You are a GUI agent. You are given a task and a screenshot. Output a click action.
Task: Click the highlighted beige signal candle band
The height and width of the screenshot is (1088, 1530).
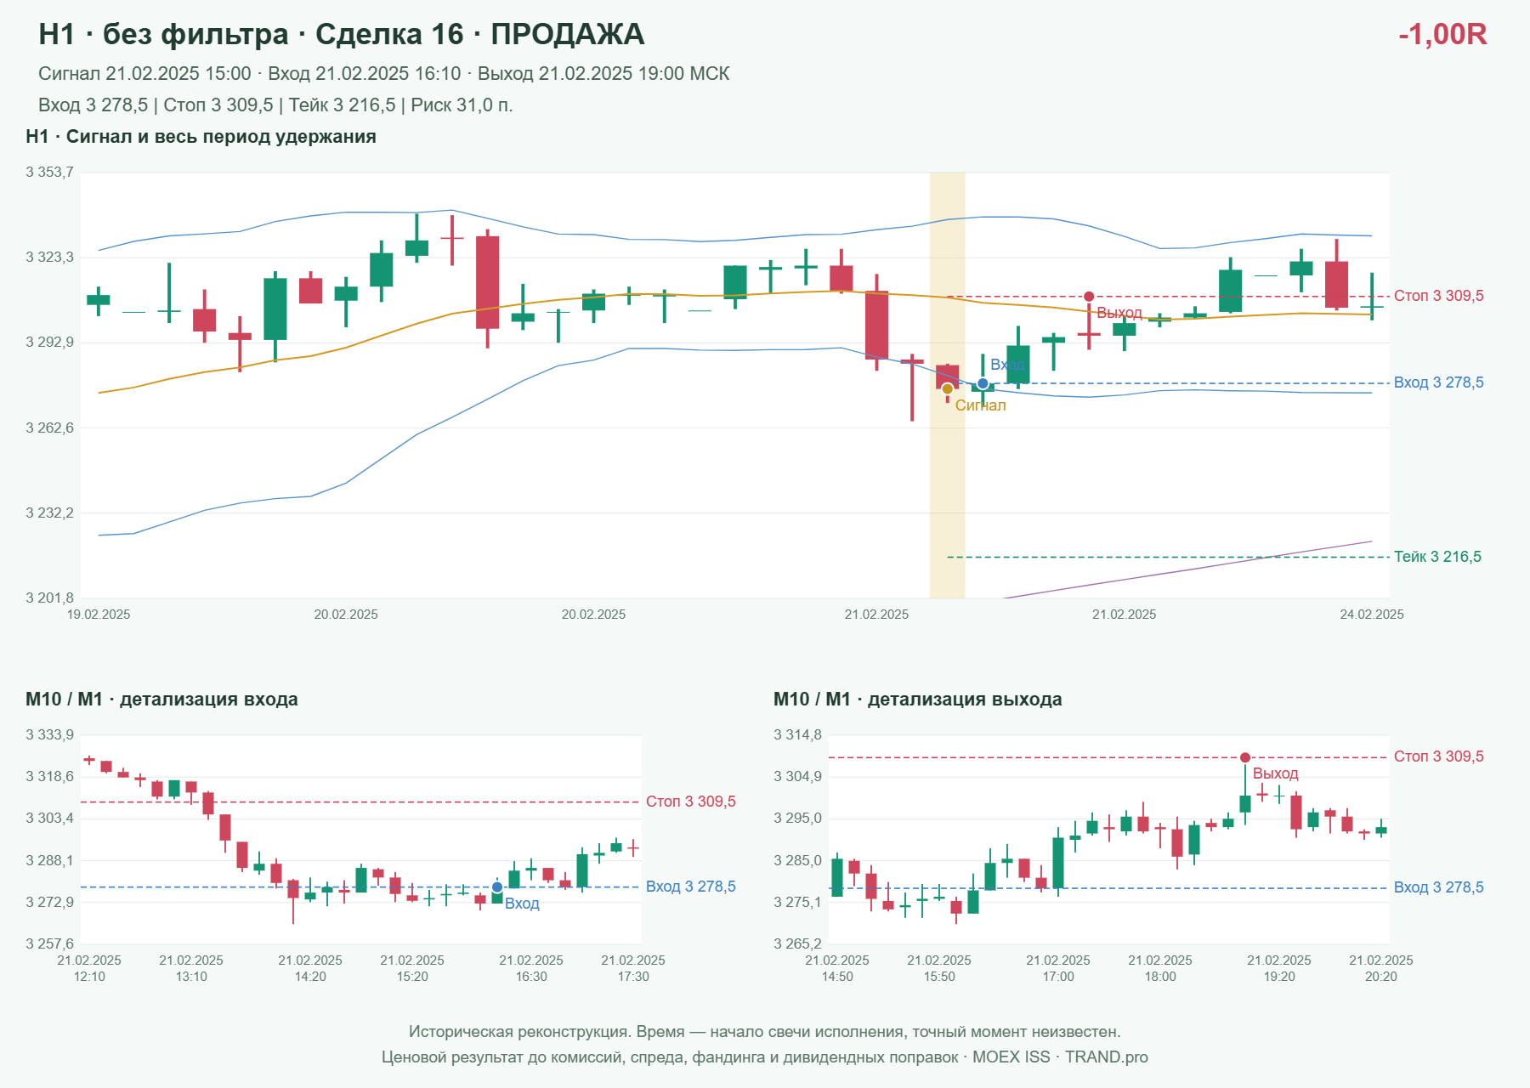point(948,385)
